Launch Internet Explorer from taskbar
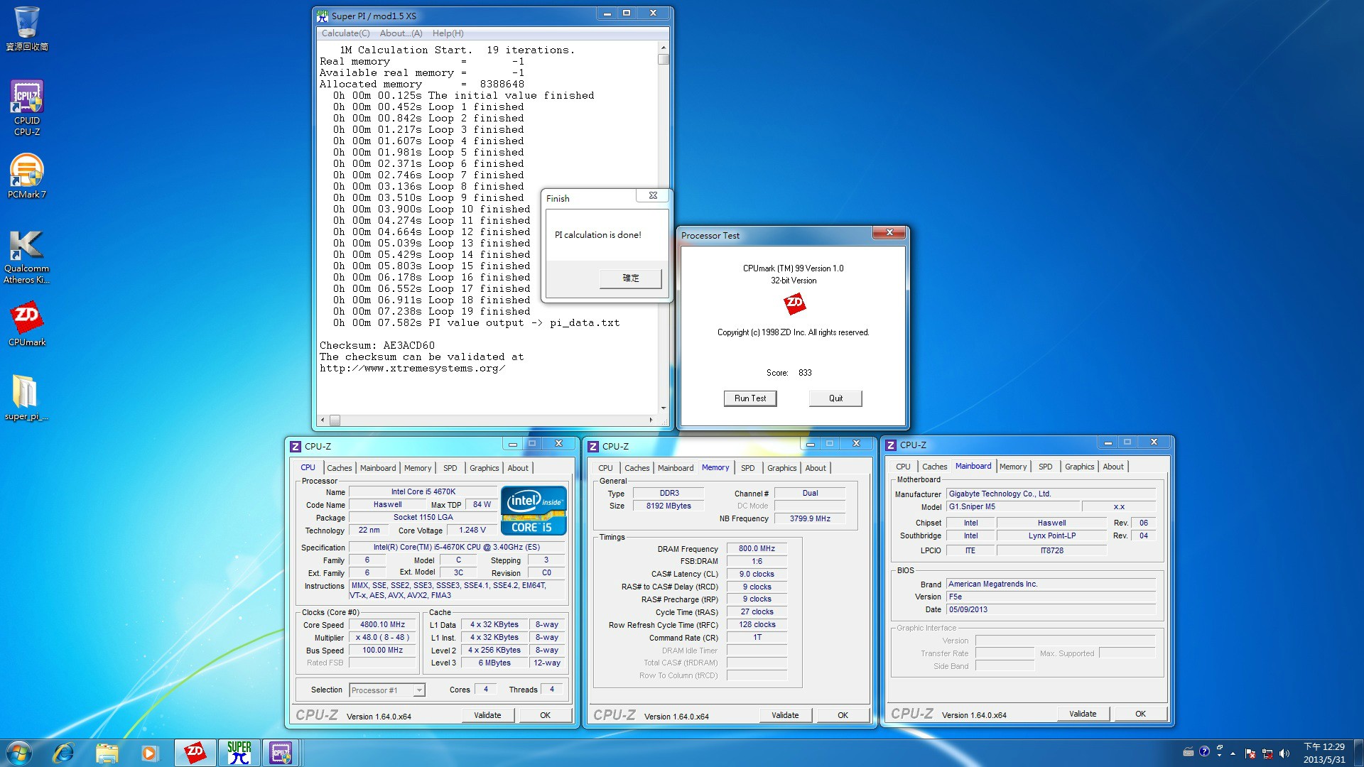 (64, 753)
